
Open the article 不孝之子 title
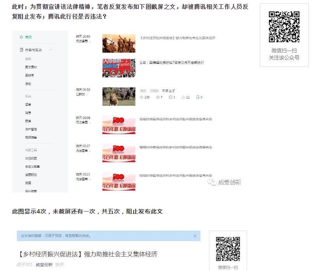[x=168, y=90]
